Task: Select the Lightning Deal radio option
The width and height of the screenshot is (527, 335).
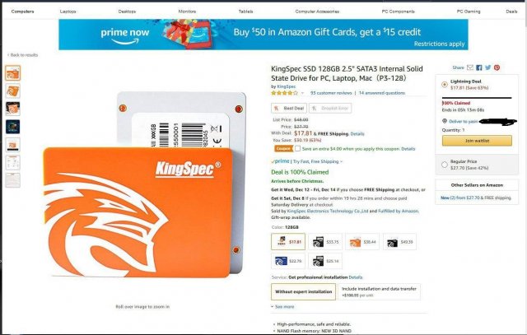Action: coord(445,84)
